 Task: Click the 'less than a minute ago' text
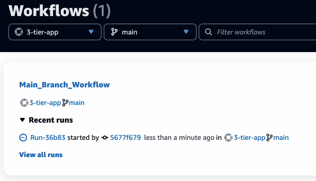179,138
